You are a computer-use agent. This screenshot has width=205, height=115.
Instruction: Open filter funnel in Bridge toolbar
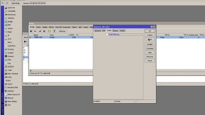[x=54, y=31]
